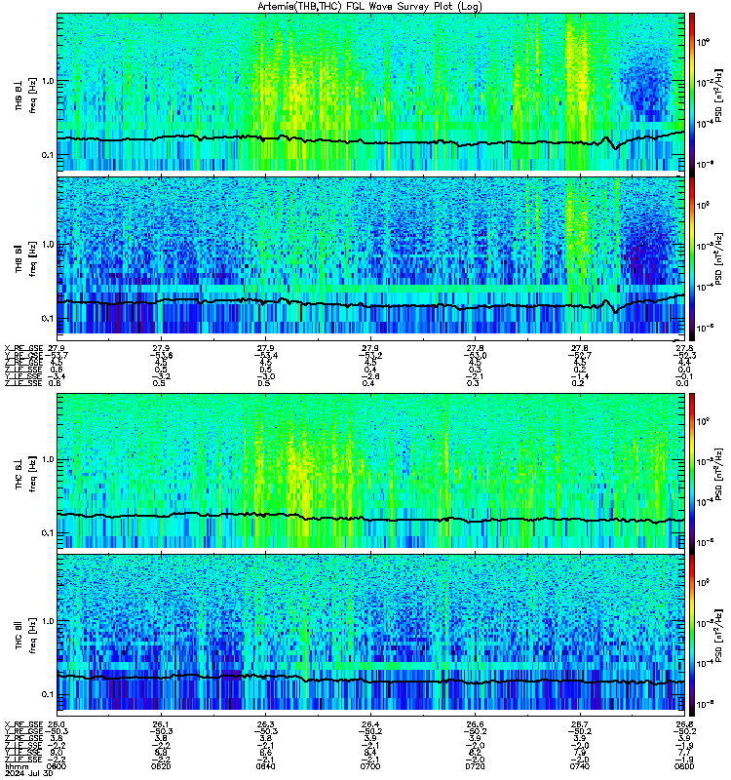Click the Y_RE_GSE row label below the THC panels
The height and width of the screenshot is (780, 731).
(x=23, y=731)
